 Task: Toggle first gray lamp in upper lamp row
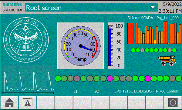pyautogui.click(x=142, y=50)
